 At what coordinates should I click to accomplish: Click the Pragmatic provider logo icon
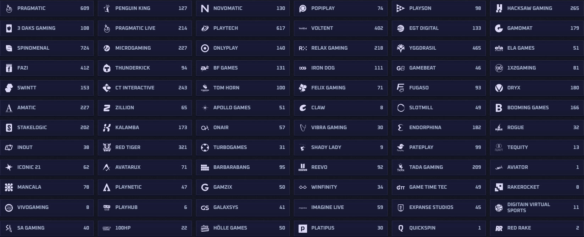(9, 9)
